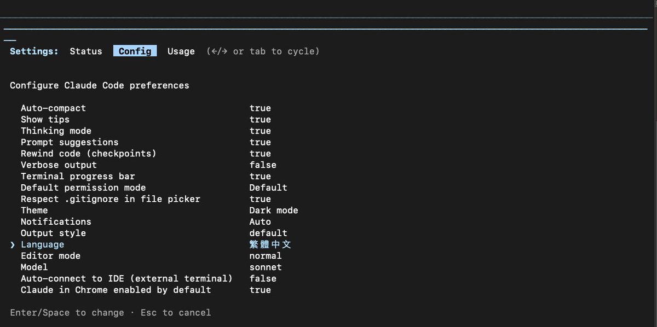Change Editor mode value normal

266,256
